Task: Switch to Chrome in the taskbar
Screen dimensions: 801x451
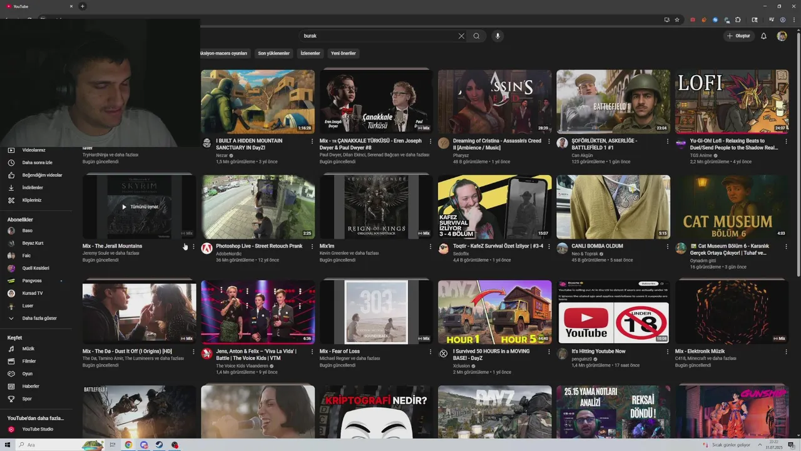Action: [128, 445]
